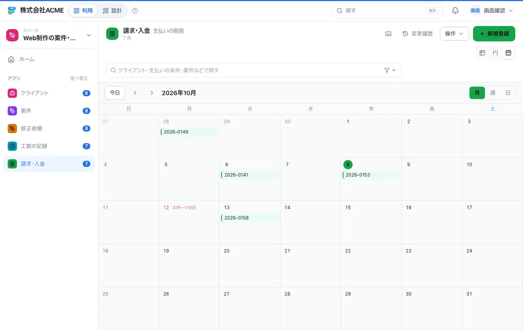Open calendar entry 2026-0158

coord(250,218)
